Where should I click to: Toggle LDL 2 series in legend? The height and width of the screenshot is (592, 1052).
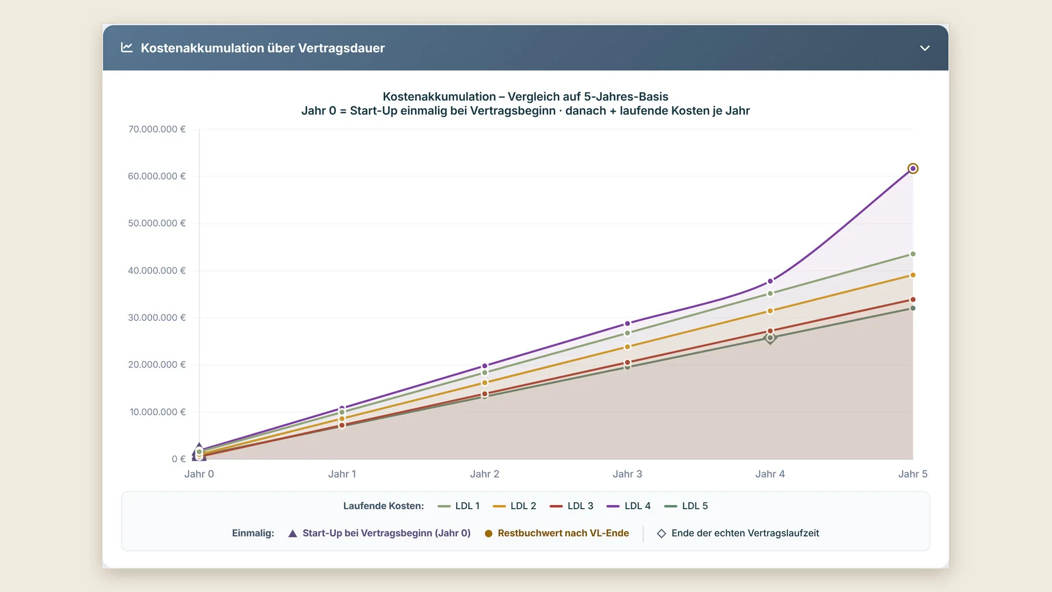coord(514,506)
